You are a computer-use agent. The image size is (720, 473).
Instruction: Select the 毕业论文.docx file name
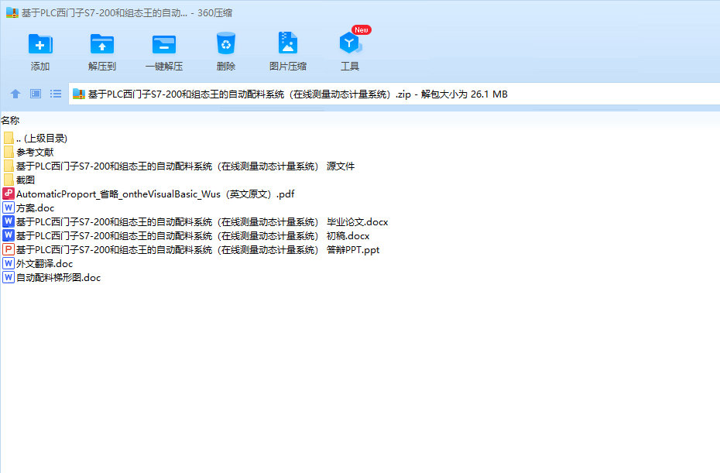click(202, 222)
